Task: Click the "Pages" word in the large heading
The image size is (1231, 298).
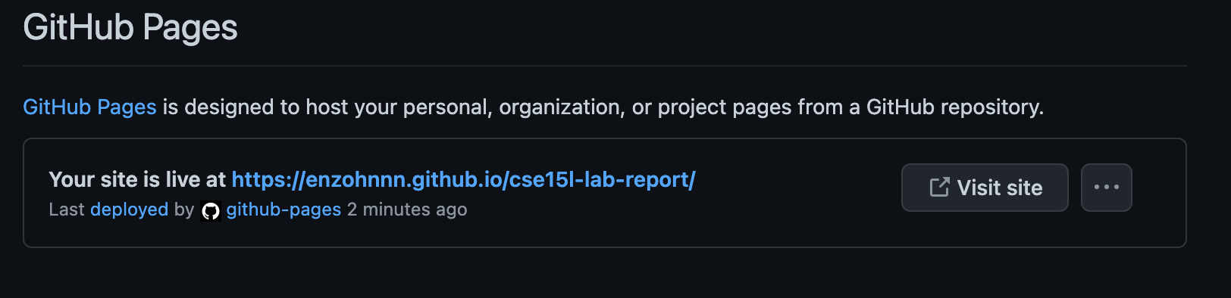Action: [x=190, y=29]
